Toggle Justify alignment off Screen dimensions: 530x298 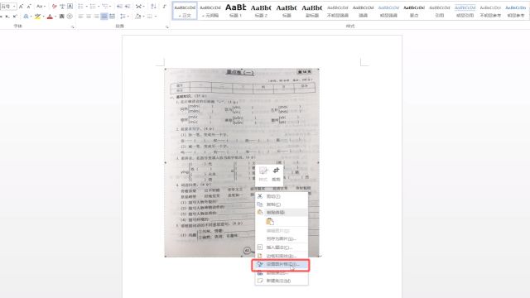104,17
